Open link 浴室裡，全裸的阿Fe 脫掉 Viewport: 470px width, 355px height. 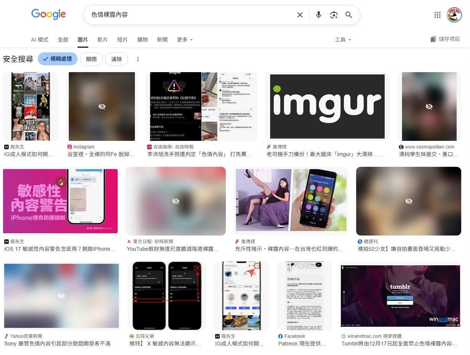click(101, 155)
